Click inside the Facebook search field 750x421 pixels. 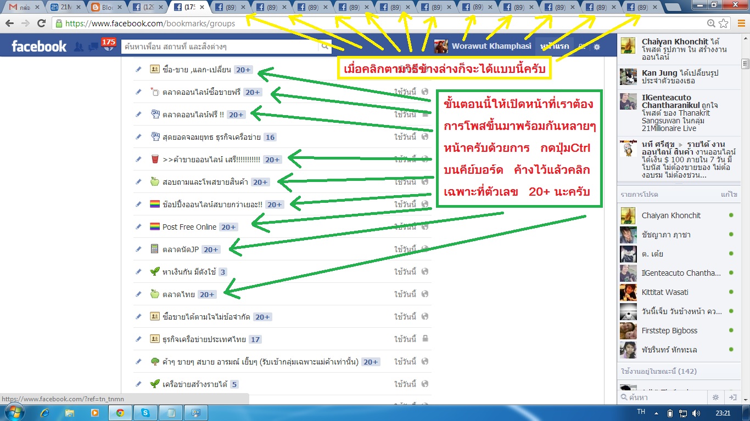click(x=220, y=46)
